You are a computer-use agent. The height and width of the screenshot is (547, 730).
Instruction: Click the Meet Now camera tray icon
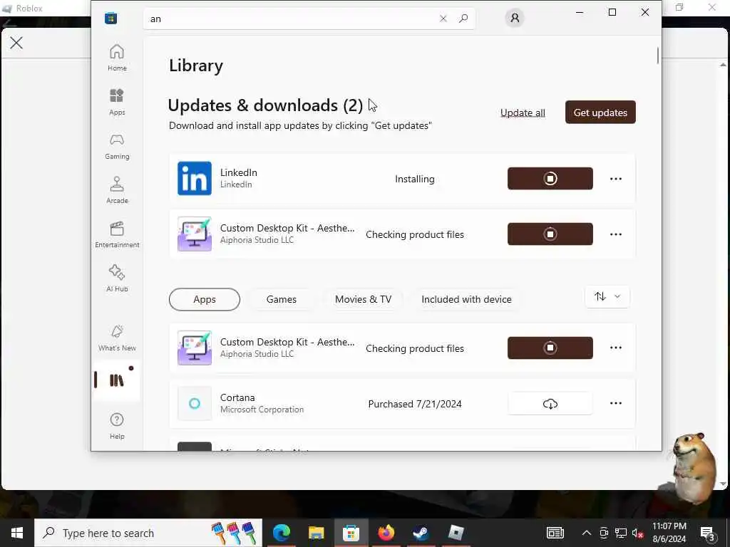point(604,533)
